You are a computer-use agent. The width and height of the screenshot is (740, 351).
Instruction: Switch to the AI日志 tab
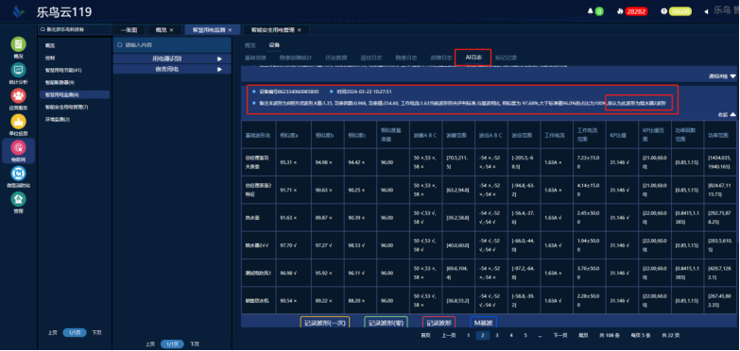pyautogui.click(x=473, y=58)
